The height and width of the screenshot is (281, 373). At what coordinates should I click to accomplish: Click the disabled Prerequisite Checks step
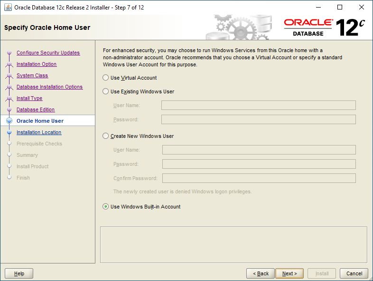[39, 144]
